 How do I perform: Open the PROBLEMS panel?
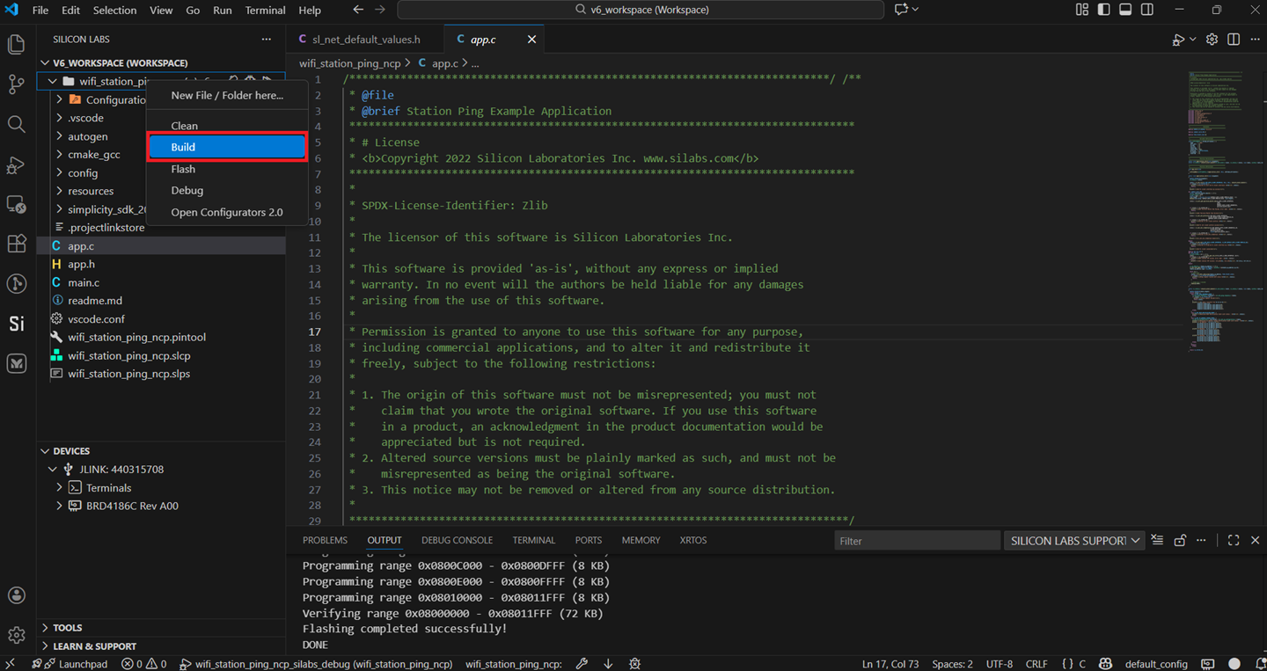(x=325, y=540)
